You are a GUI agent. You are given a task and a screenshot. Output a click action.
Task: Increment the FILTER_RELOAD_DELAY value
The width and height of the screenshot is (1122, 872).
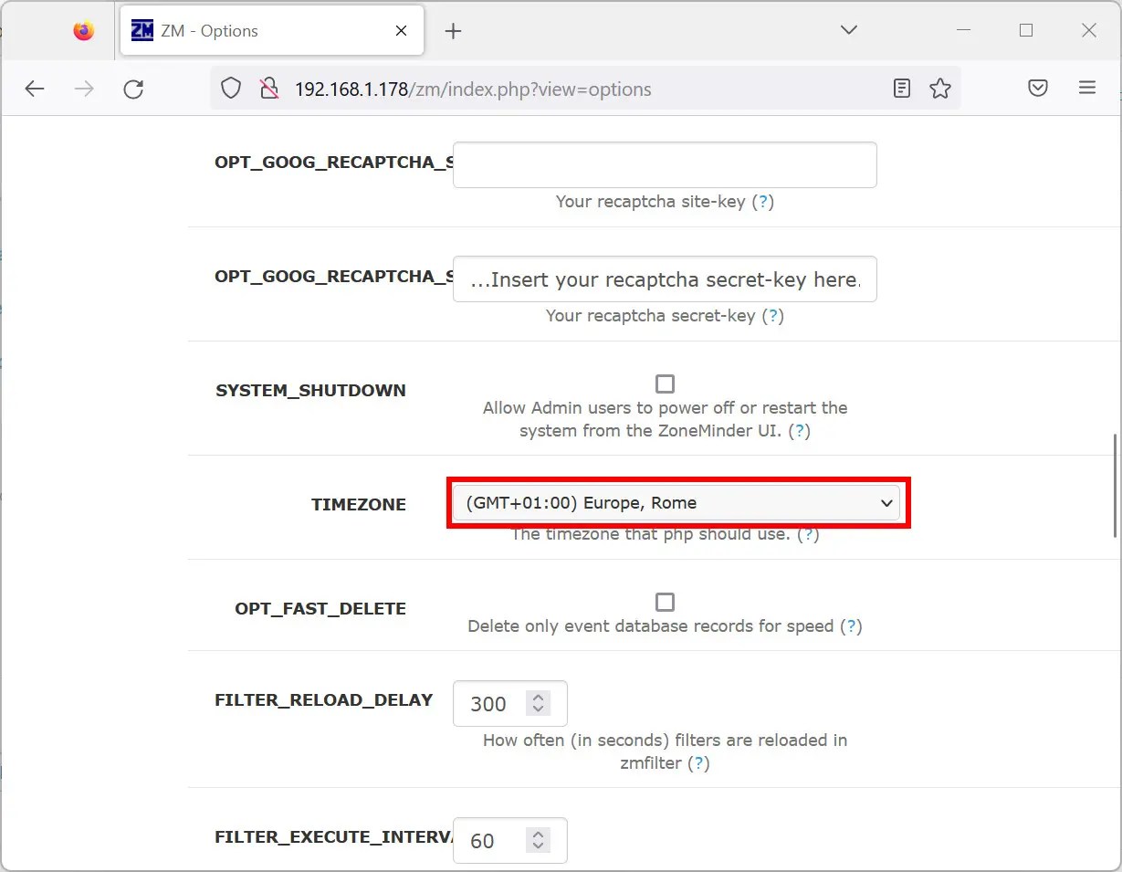(537, 697)
